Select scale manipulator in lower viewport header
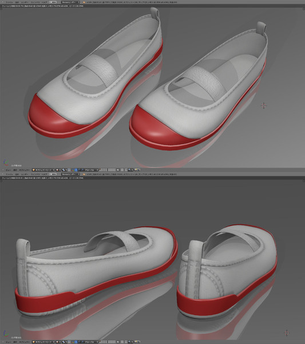The height and width of the screenshot is (344, 305). (x=82, y=342)
